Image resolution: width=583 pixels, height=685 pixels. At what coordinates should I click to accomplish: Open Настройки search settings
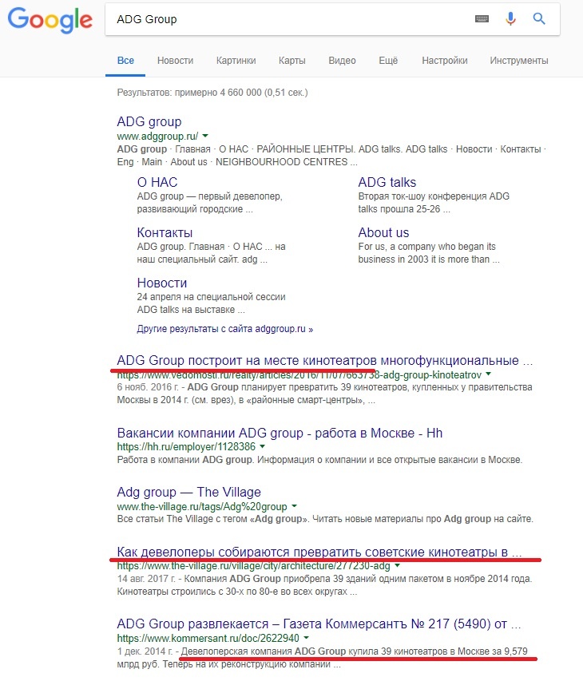coord(445,61)
